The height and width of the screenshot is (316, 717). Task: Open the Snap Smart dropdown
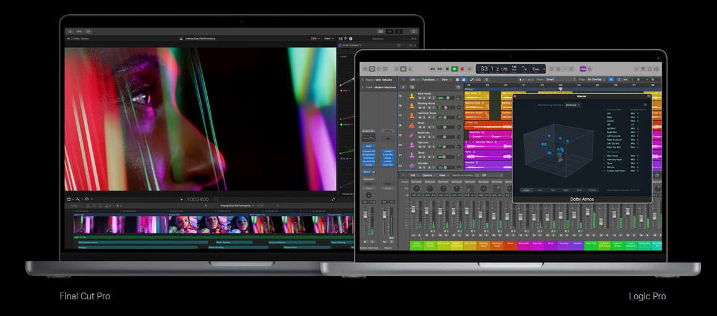click(560, 80)
